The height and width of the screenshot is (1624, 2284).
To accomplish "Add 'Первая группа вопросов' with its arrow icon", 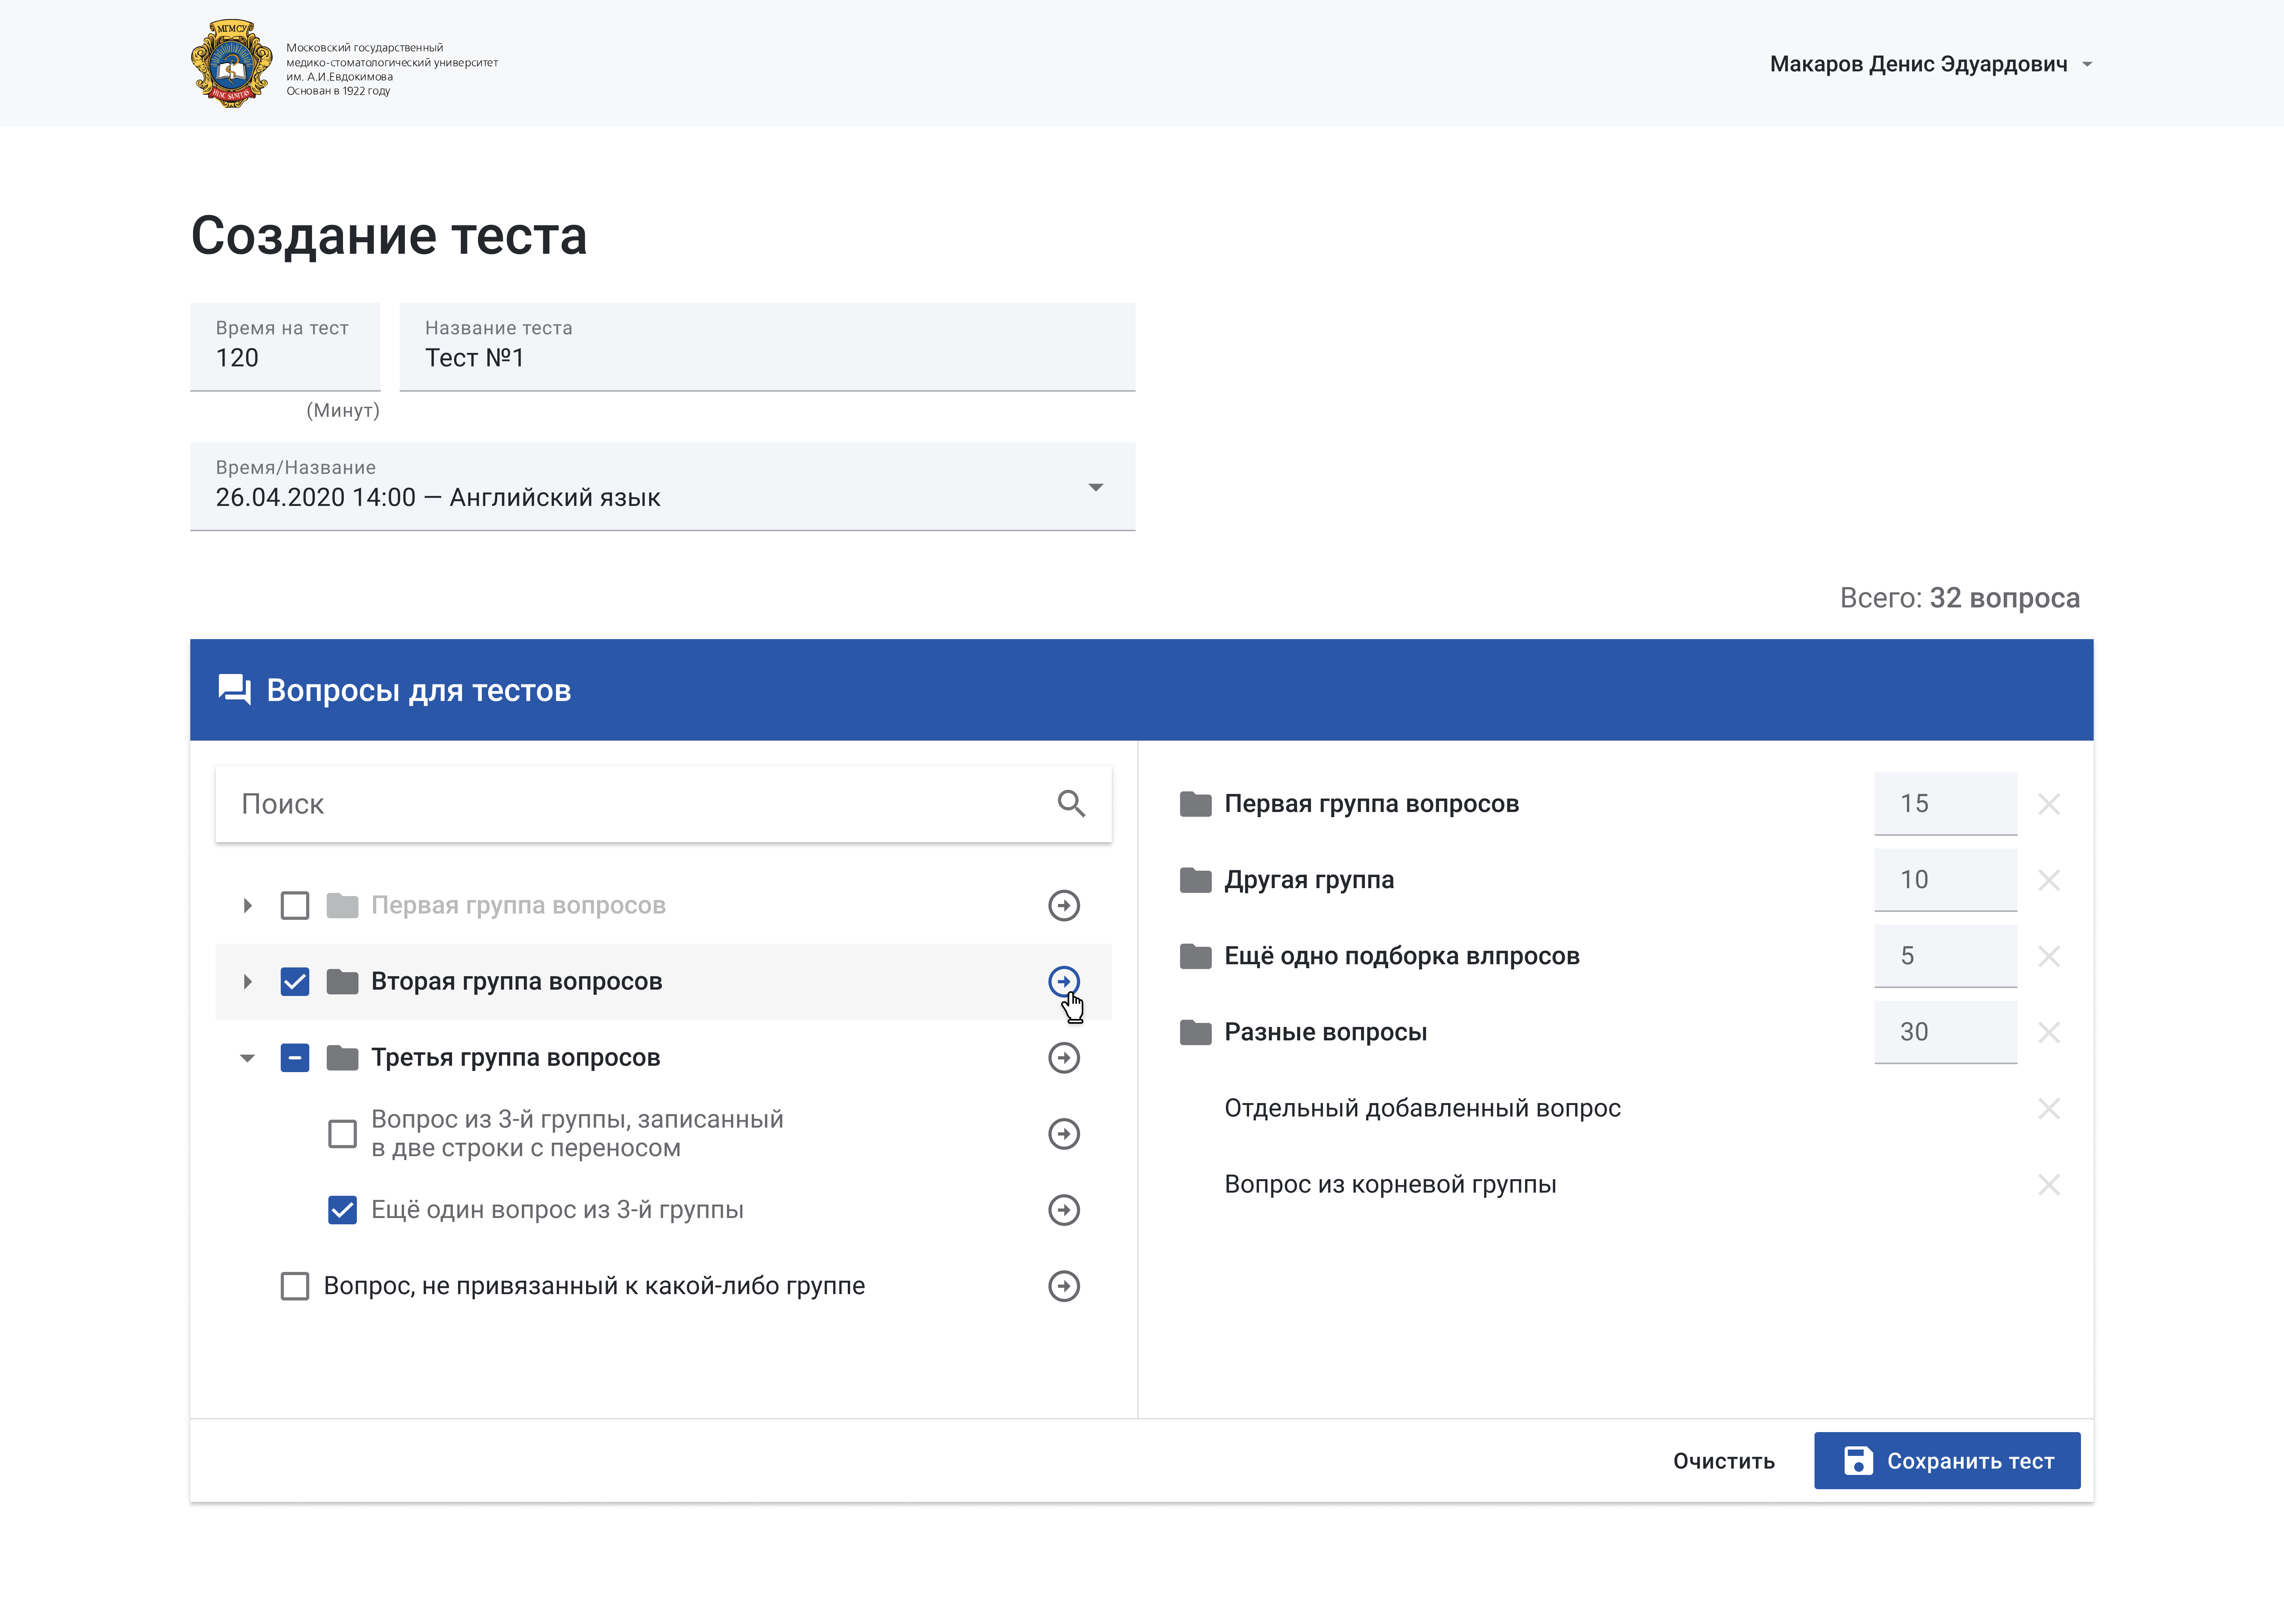I will coord(1063,905).
